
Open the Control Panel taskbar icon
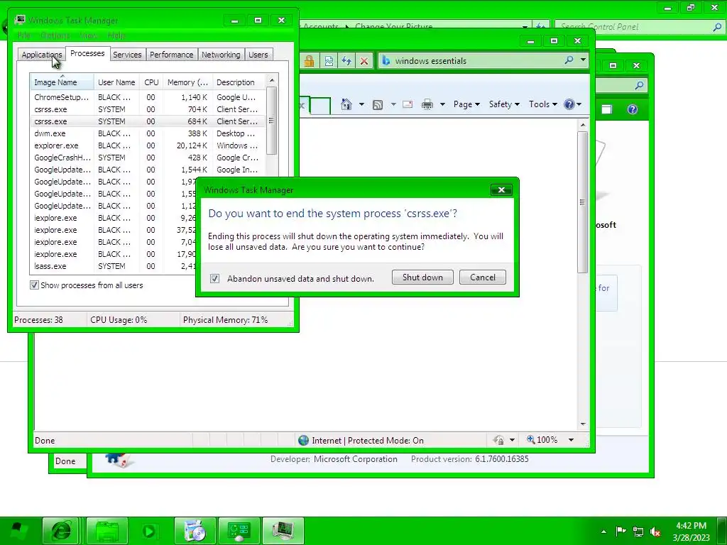click(x=239, y=531)
